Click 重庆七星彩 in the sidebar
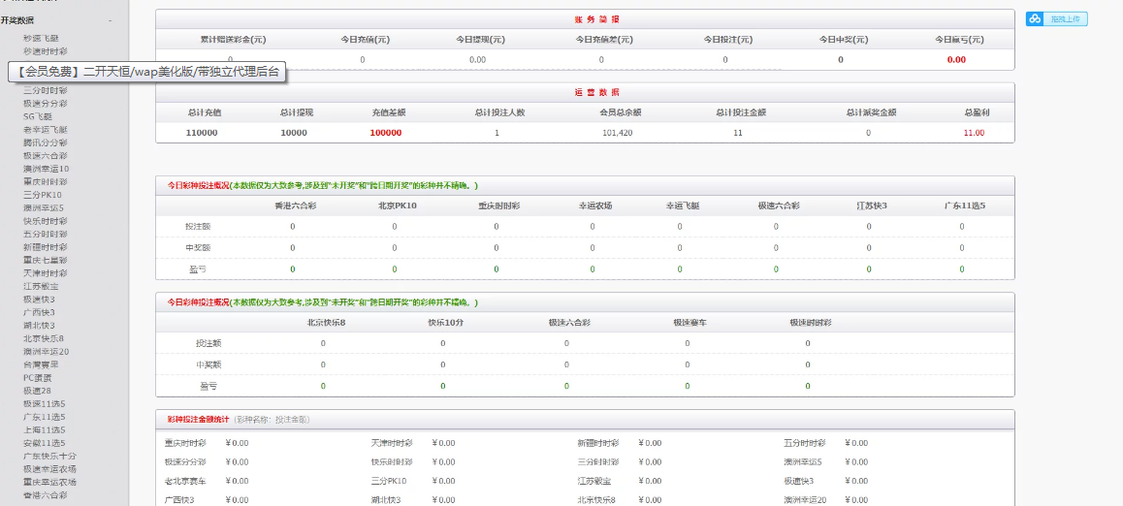Screen dimensions: 1123x506 pos(46,260)
